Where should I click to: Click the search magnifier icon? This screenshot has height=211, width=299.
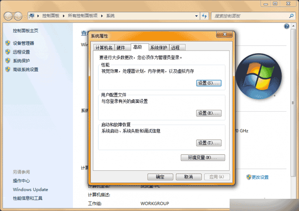pyautogui.click(x=291, y=16)
